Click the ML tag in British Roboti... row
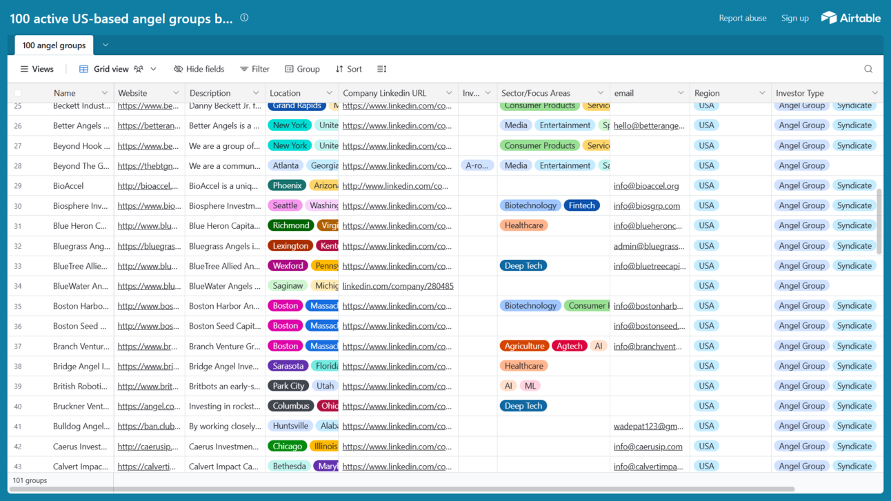This screenshot has height=501, width=891. (x=530, y=386)
